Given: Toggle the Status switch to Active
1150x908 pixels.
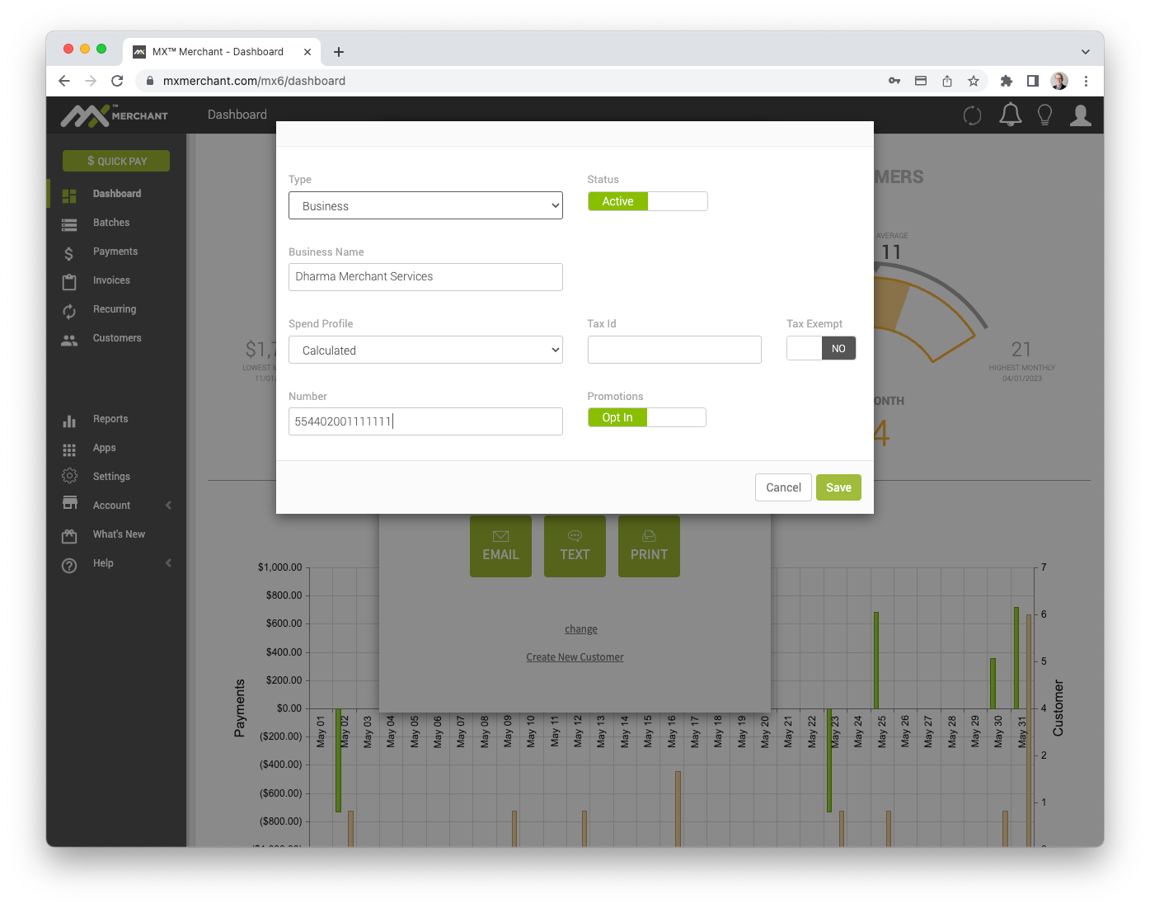Looking at the screenshot, I should [617, 200].
